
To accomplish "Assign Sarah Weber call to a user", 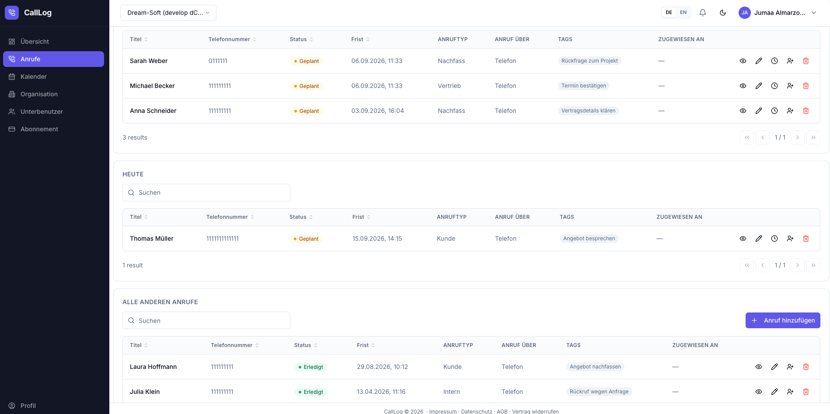I will point(790,61).
